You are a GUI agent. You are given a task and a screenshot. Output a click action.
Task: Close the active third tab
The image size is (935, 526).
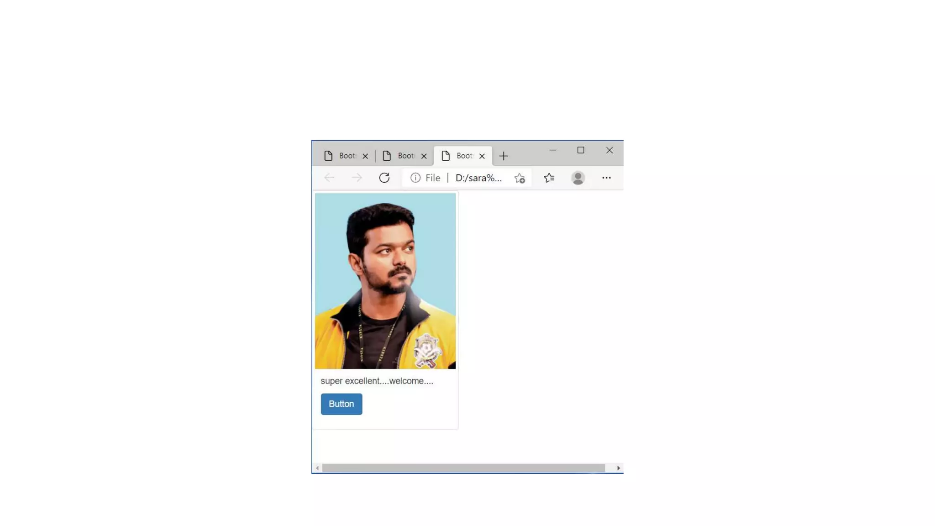pos(482,156)
